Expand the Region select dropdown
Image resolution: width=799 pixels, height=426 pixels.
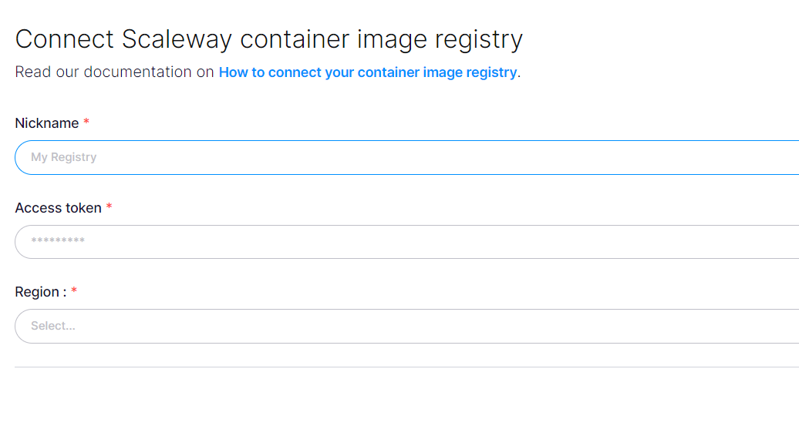pos(406,327)
